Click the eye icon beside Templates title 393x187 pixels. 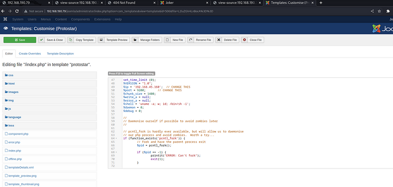pyautogui.click(x=6, y=29)
